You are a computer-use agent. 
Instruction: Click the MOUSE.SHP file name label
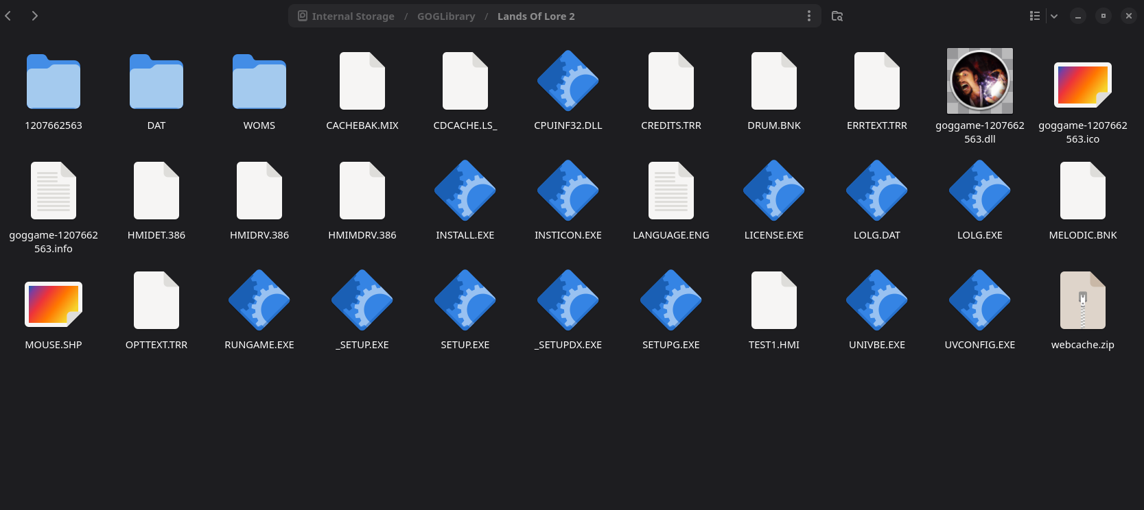click(x=54, y=345)
